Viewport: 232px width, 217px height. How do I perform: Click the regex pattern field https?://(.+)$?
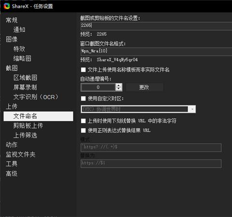pyautogui.click(x=151, y=147)
